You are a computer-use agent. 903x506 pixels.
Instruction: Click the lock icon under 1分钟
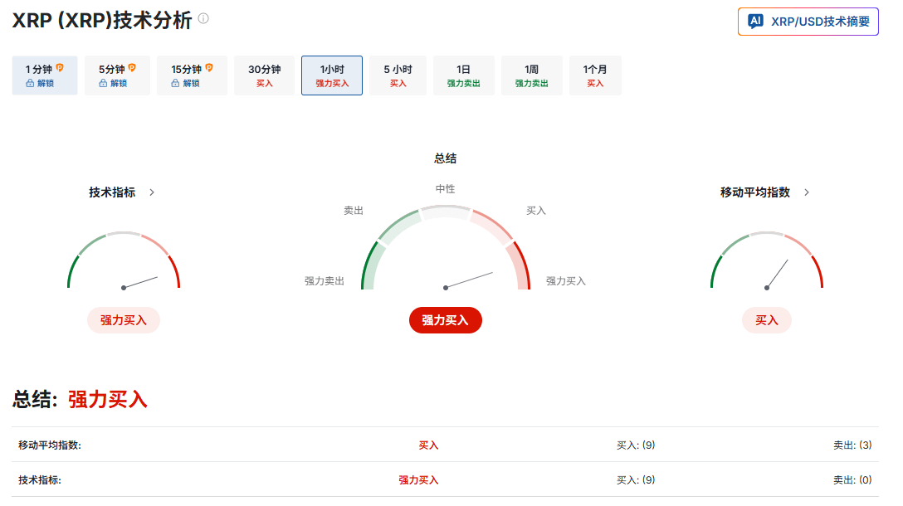(30, 84)
